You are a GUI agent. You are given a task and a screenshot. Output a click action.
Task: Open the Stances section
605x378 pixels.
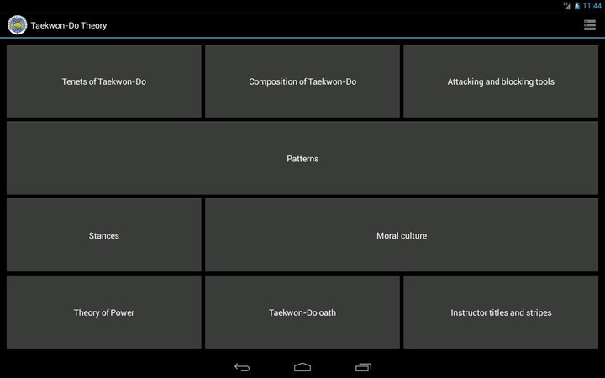(x=104, y=235)
